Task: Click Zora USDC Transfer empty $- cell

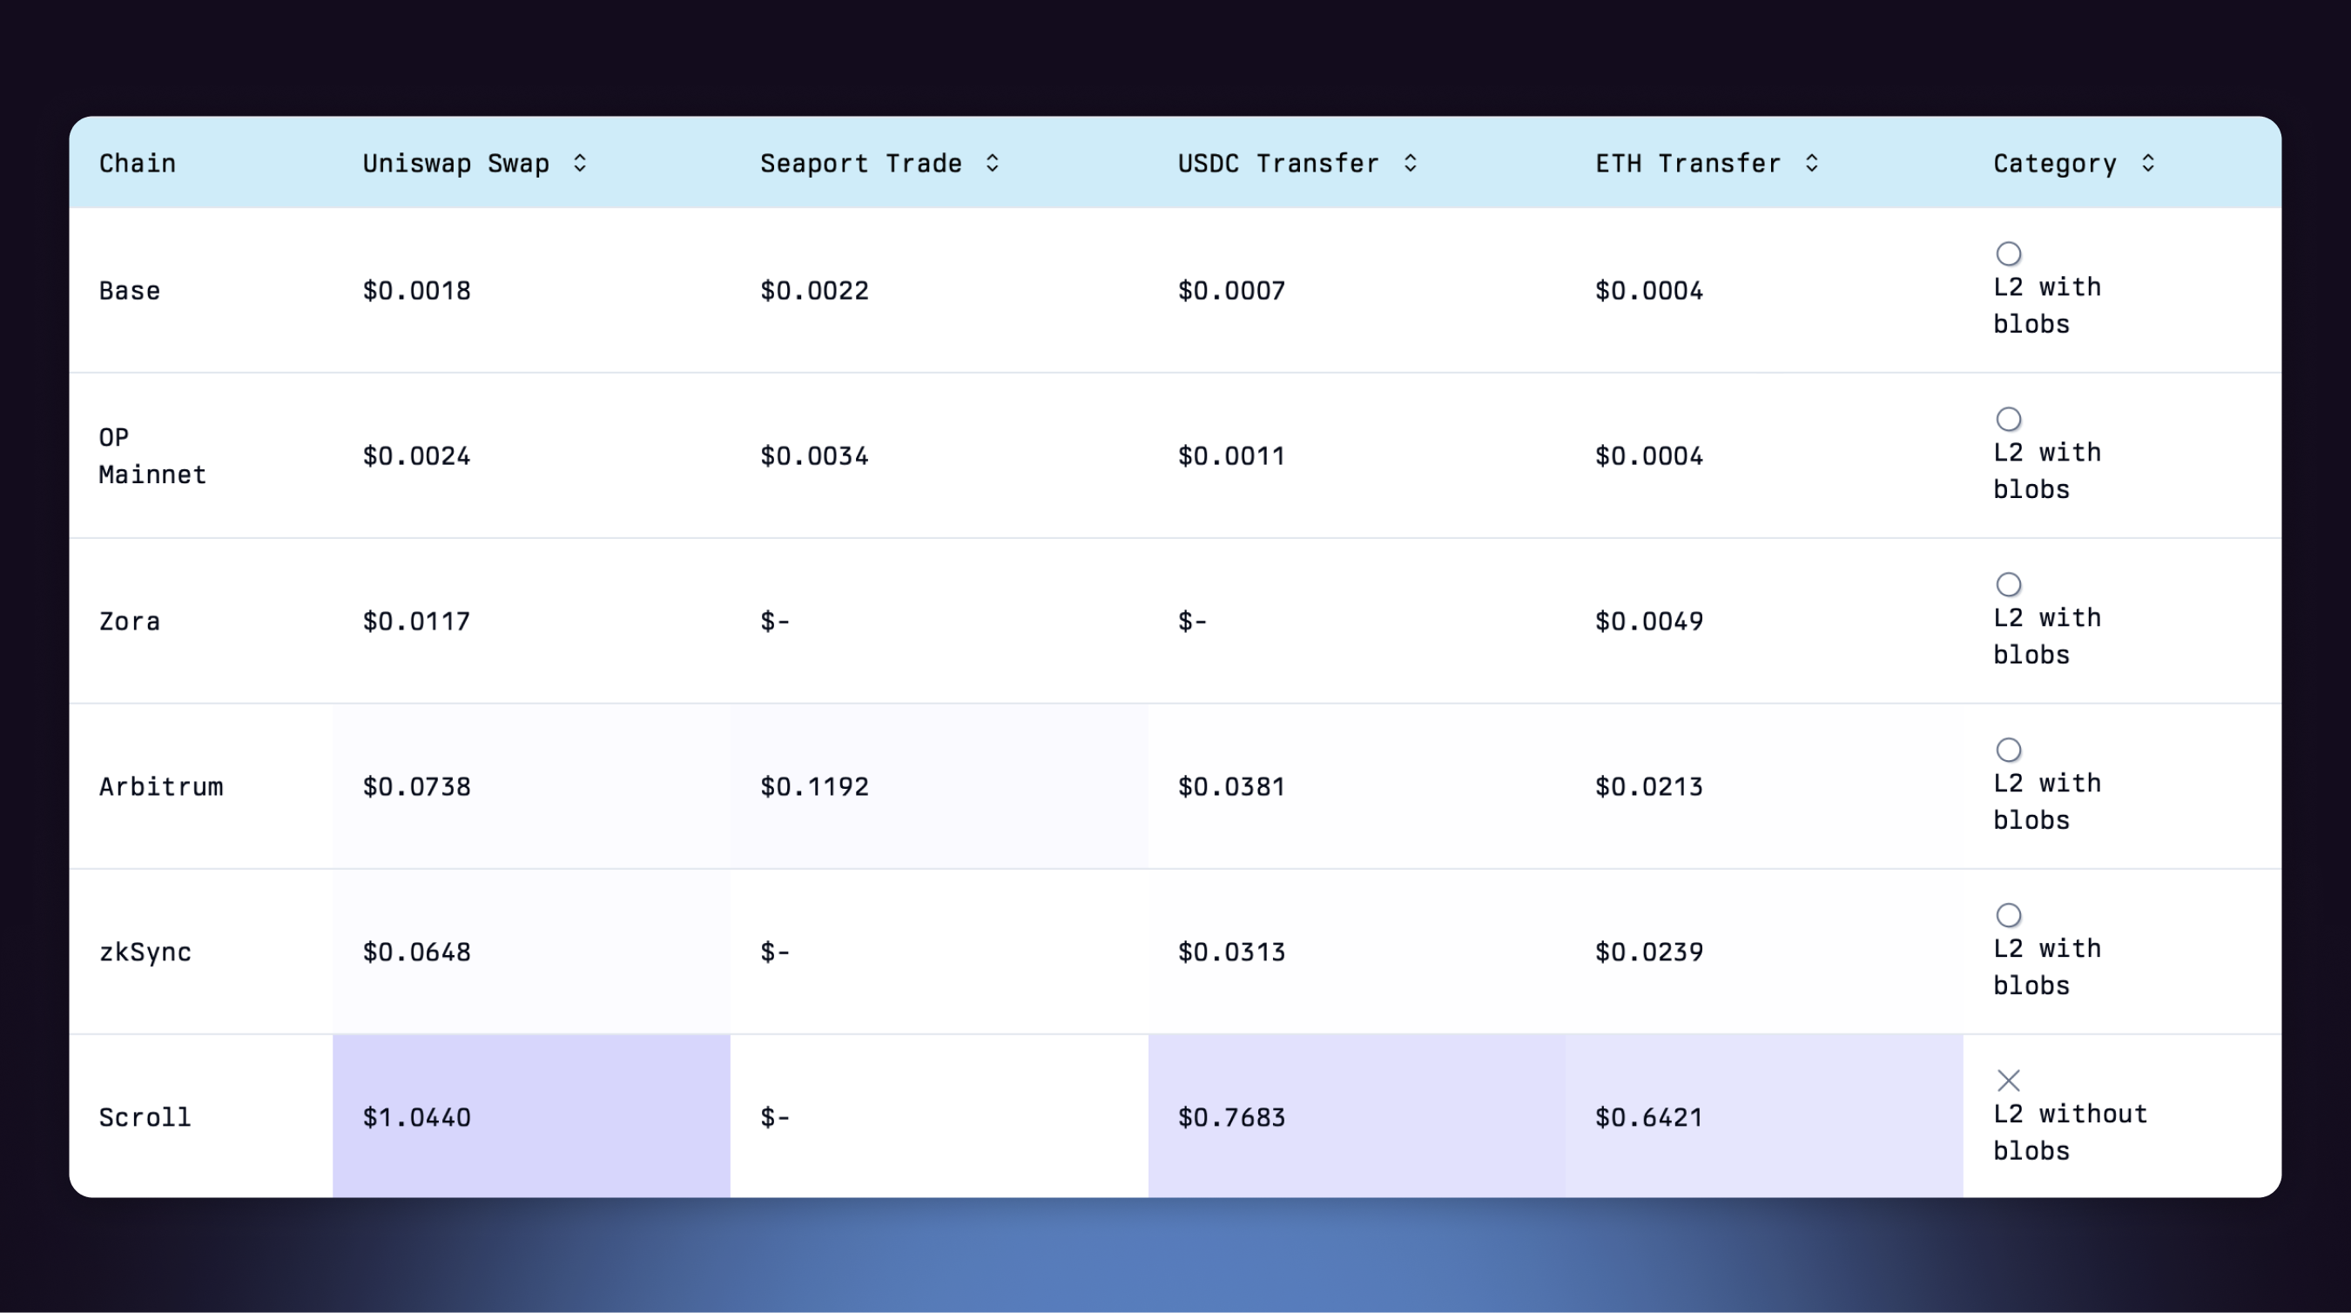Action: click(x=1192, y=622)
